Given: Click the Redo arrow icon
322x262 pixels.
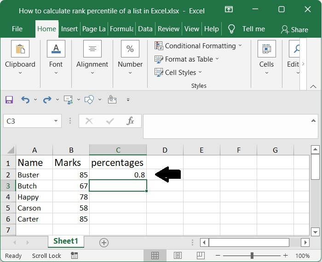Looking at the screenshot, I should pos(46,100).
